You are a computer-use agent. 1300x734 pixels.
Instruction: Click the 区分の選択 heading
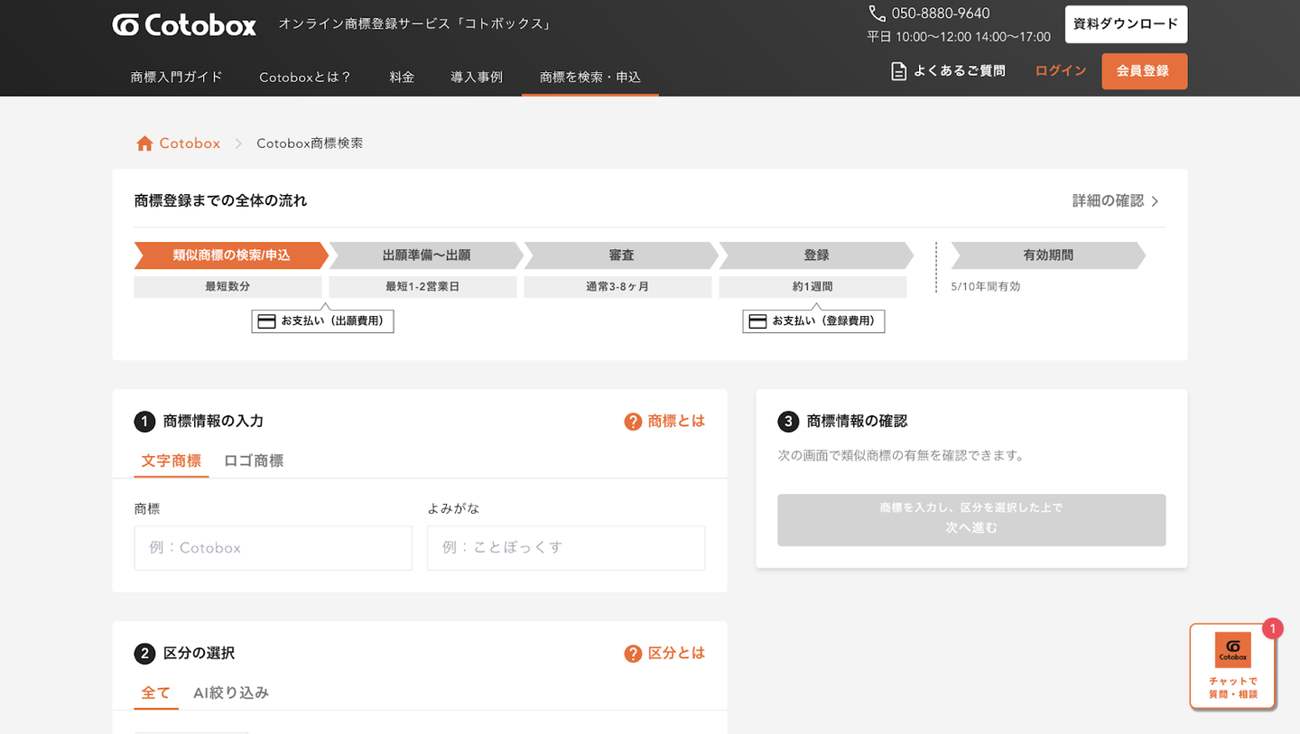pos(199,654)
